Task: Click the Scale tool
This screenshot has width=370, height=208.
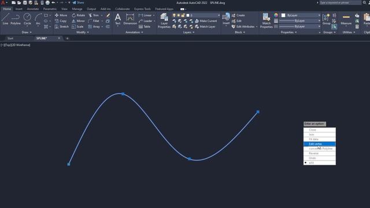Action: [77, 27]
